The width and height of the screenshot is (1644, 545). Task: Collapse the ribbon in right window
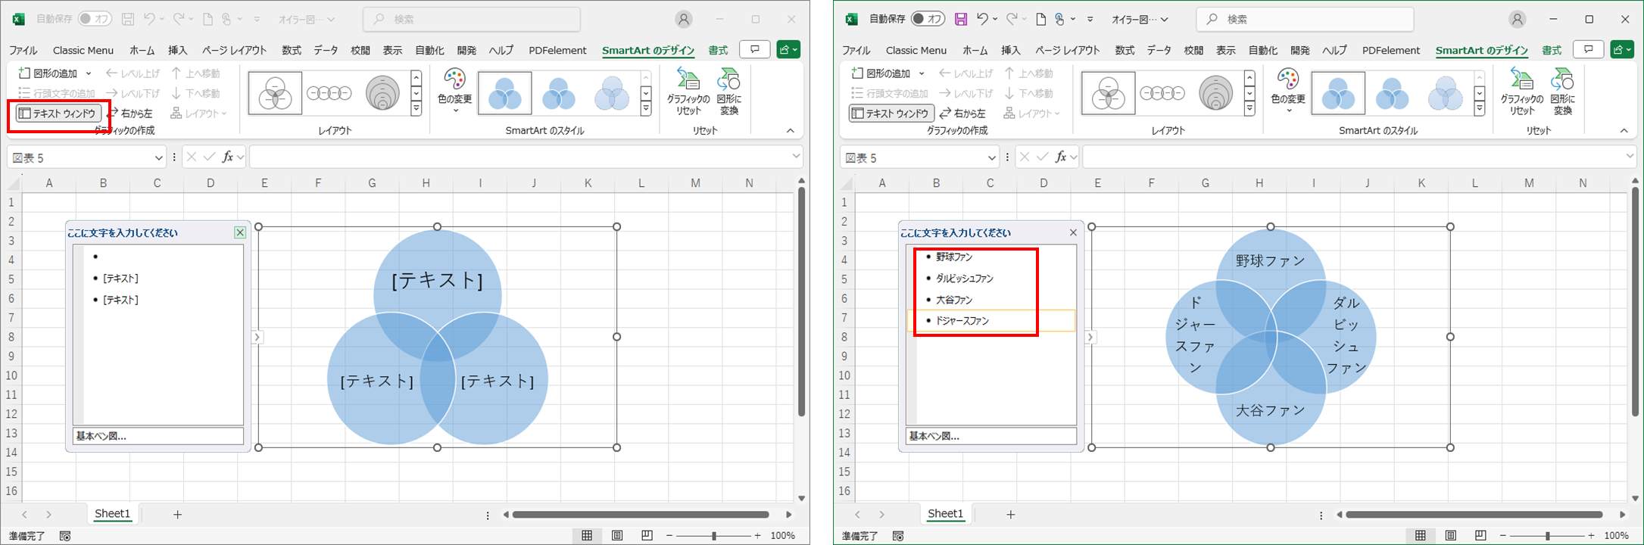(1624, 131)
